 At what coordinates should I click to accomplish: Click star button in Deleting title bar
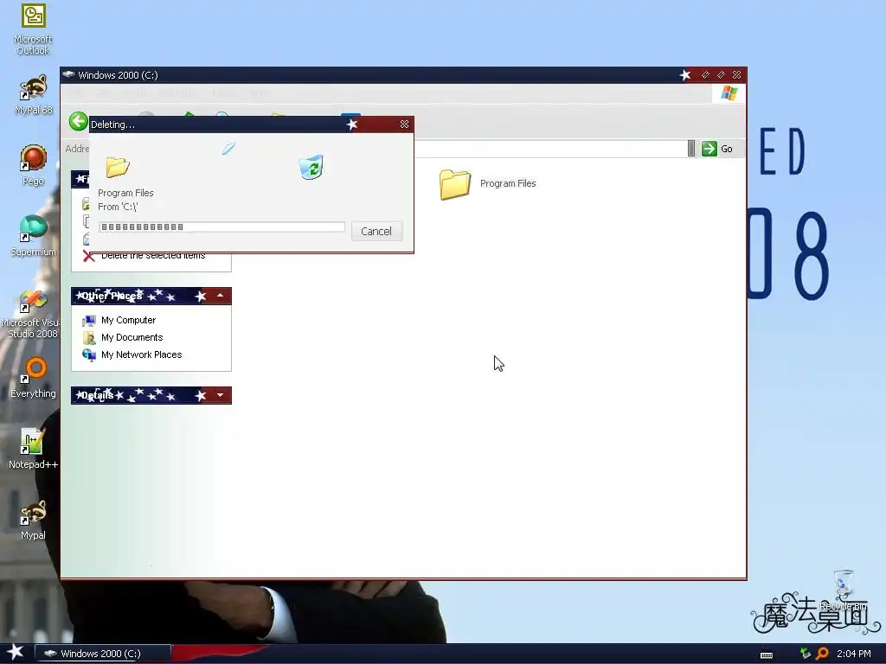click(352, 124)
